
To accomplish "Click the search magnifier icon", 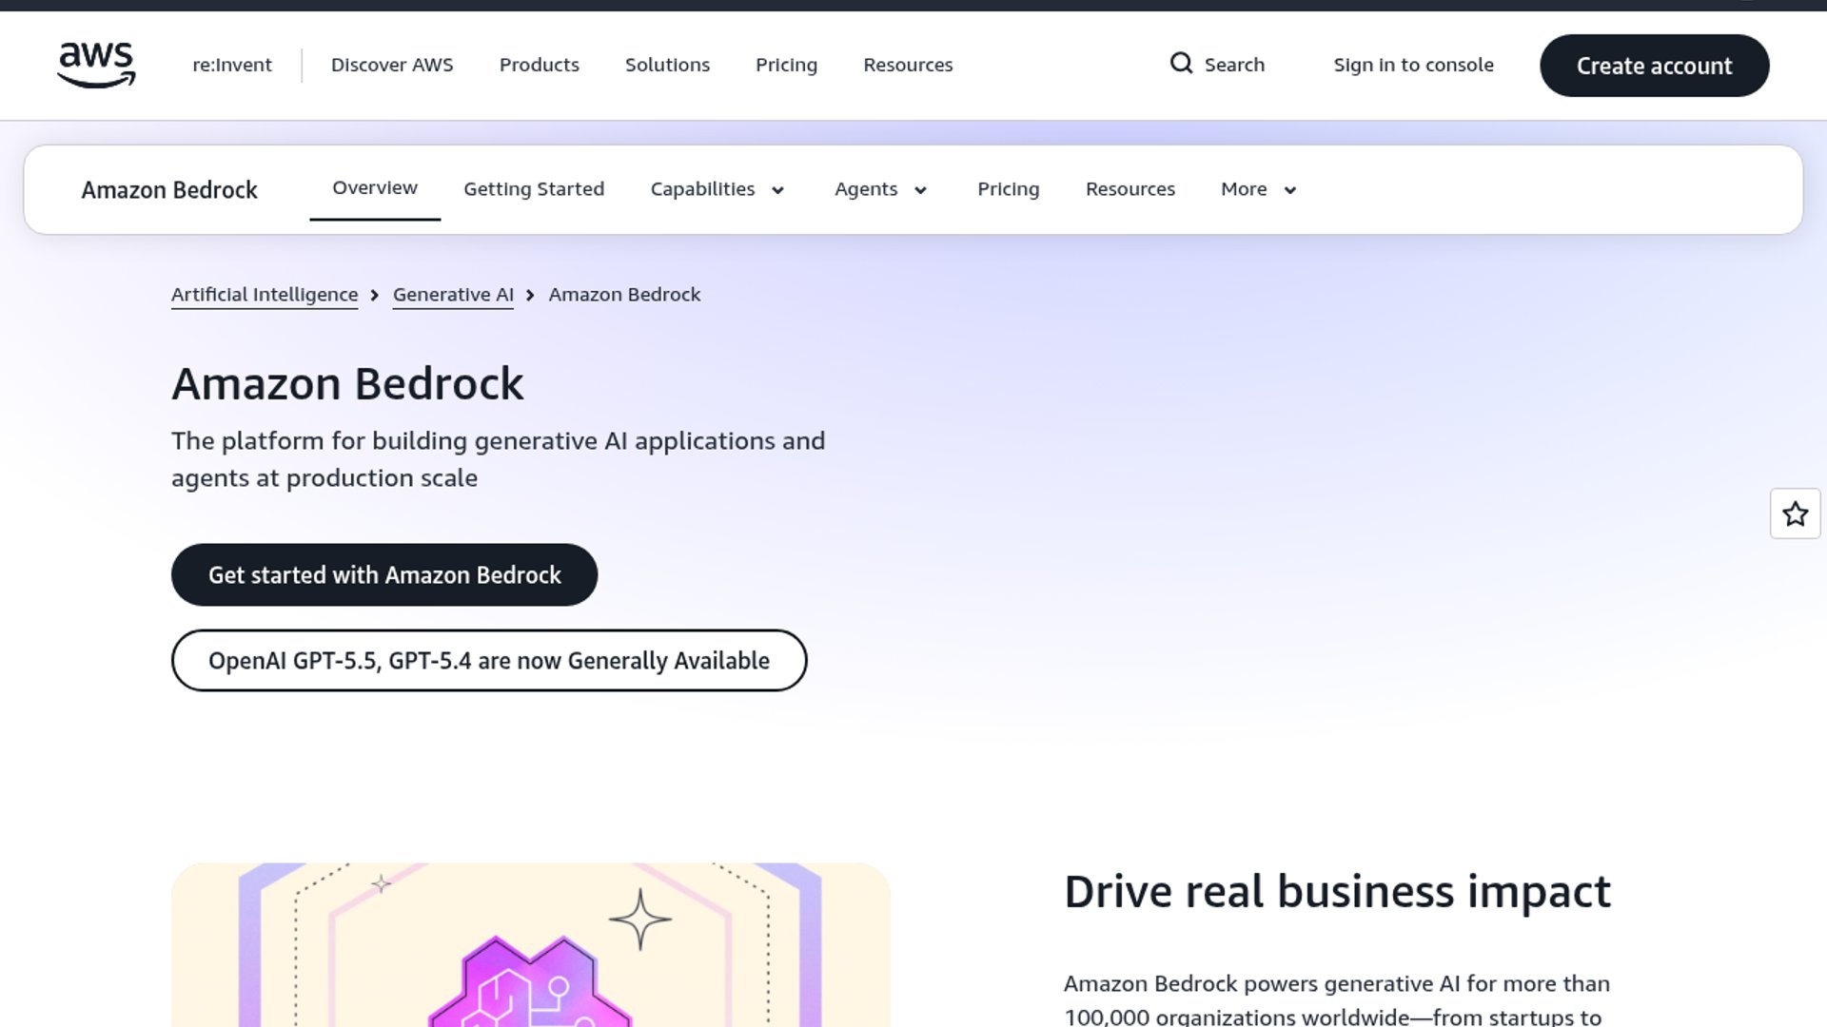I will (1181, 64).
